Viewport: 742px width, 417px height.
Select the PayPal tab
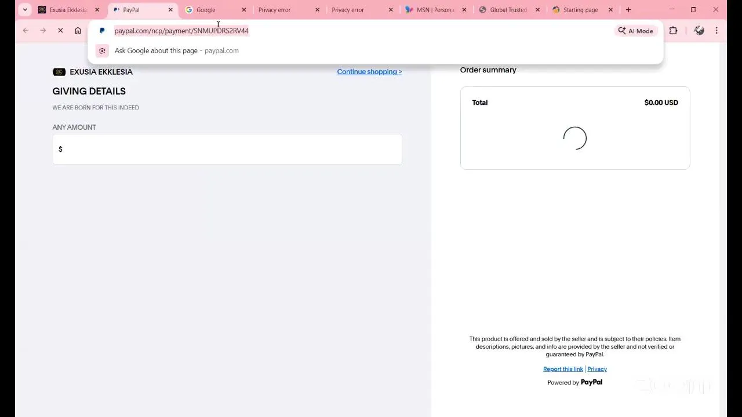(142, 10)
